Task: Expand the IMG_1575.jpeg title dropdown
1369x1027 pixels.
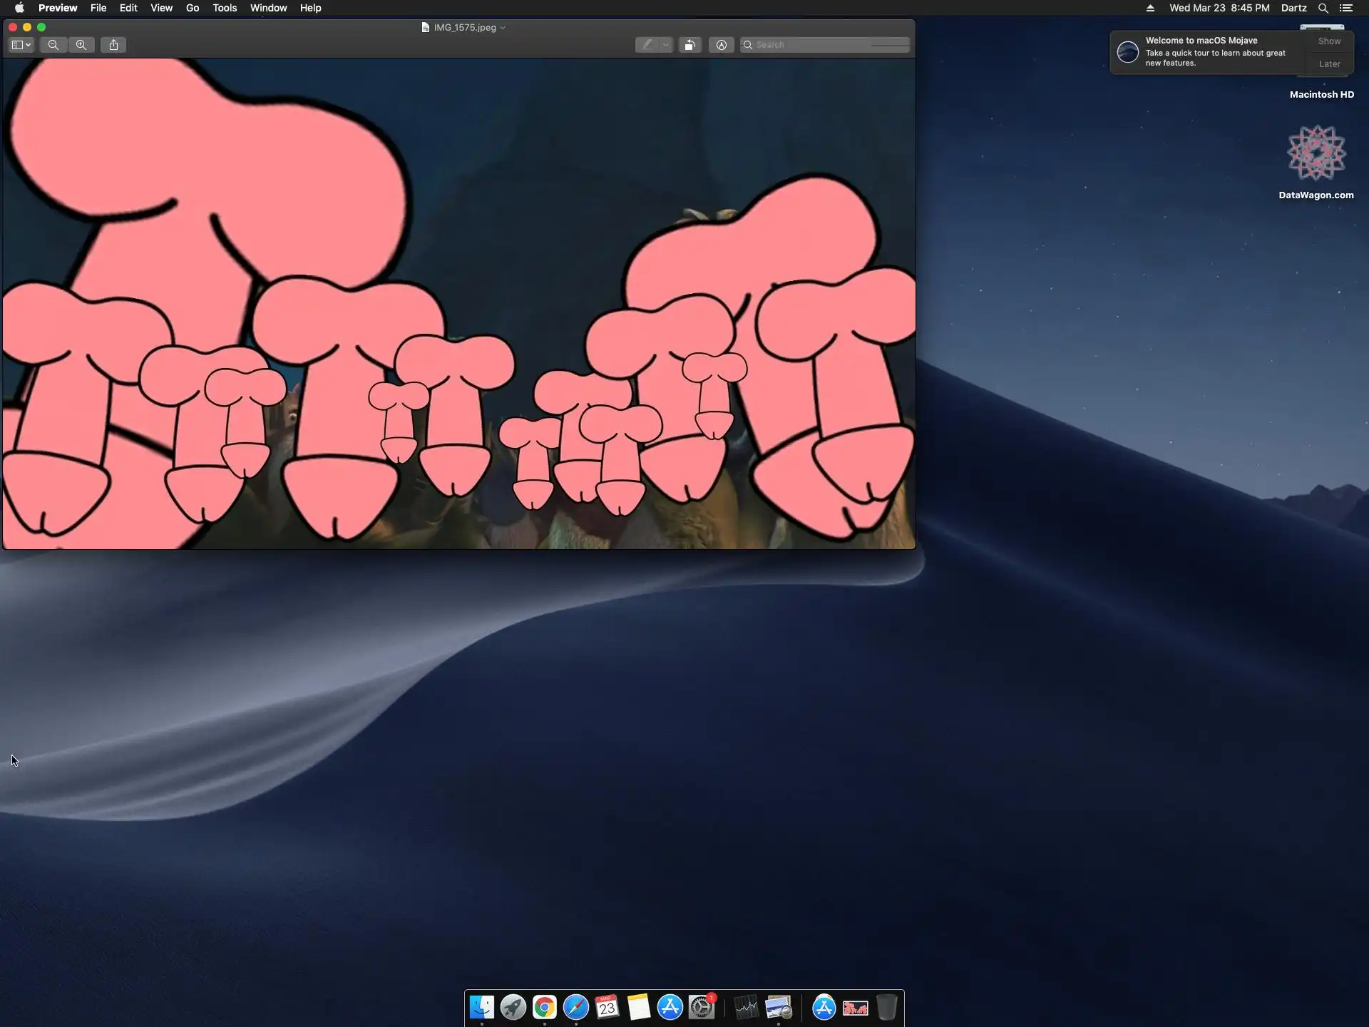Action: [503, 28]
